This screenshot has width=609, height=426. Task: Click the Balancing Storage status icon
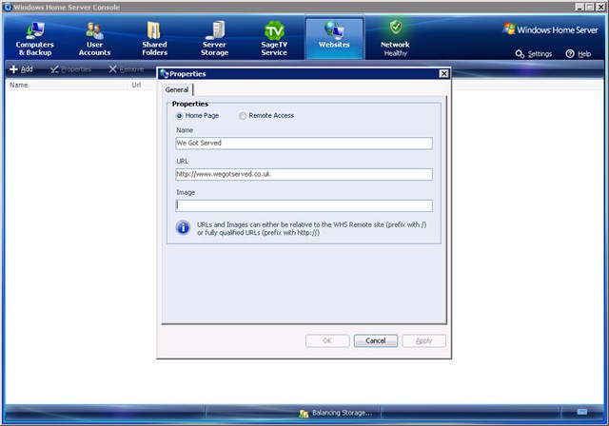(x=304, y=414)
